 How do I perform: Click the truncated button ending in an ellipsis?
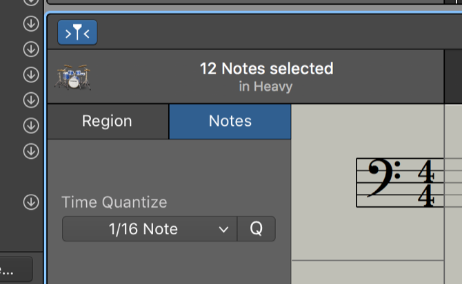pyautogui.click(x=14, y=268)
